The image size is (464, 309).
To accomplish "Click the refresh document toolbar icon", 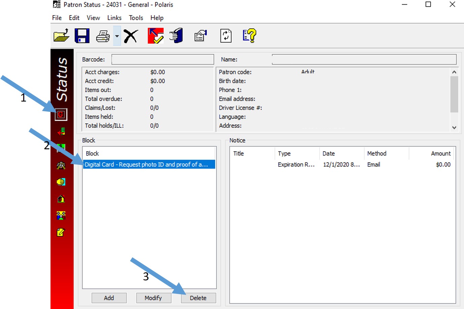I will coord(226,36).
